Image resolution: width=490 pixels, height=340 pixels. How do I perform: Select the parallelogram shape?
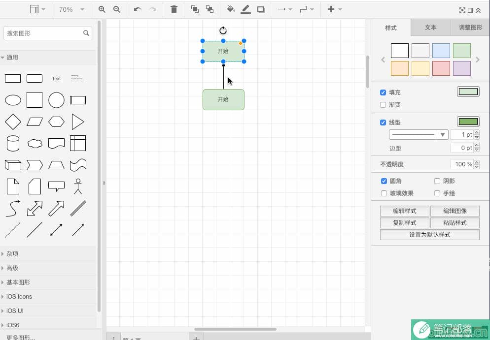click(35, 122)
